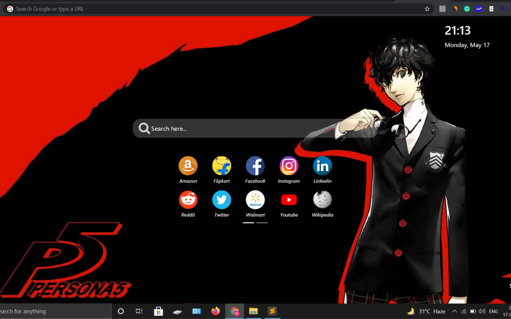Open the Youtube shortcut
The image size is (511, 319).
pos(289,200)
